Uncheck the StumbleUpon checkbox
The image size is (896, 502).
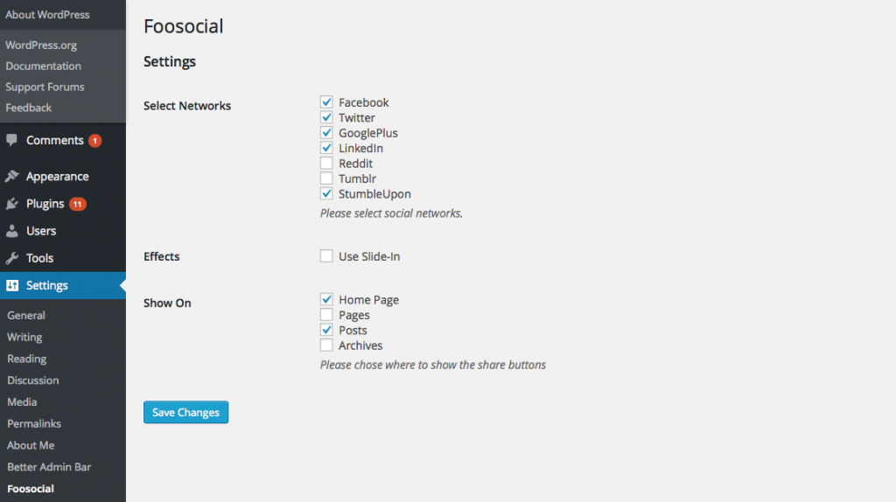tap(326, 193)
